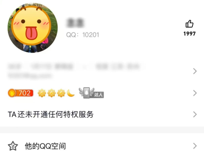This screenshot has height=161, width=204.
Task: Tap the 1997 likes count
Action: pyautogui.click(x=189, y=34)
